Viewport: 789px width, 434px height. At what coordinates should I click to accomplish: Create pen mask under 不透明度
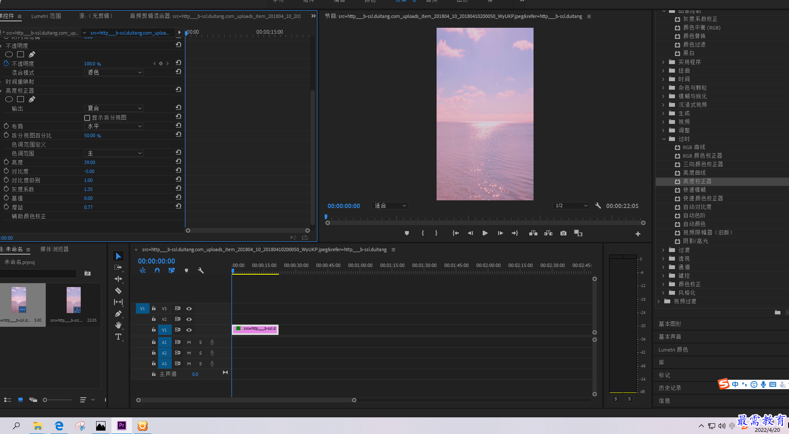tap(32, 54)
